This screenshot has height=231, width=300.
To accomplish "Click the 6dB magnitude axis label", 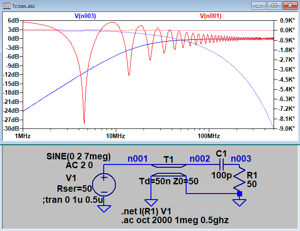I will coord(13,20).
